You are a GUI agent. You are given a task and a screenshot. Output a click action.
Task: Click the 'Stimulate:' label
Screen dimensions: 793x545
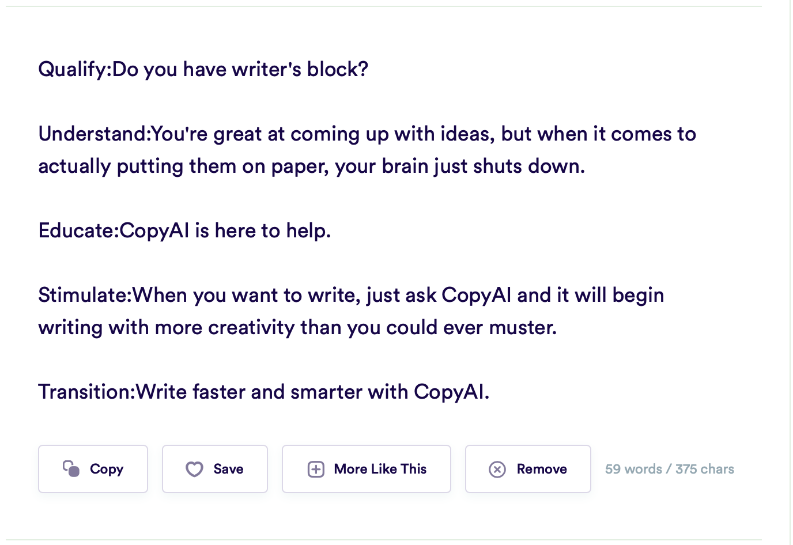tap(85, 296)
